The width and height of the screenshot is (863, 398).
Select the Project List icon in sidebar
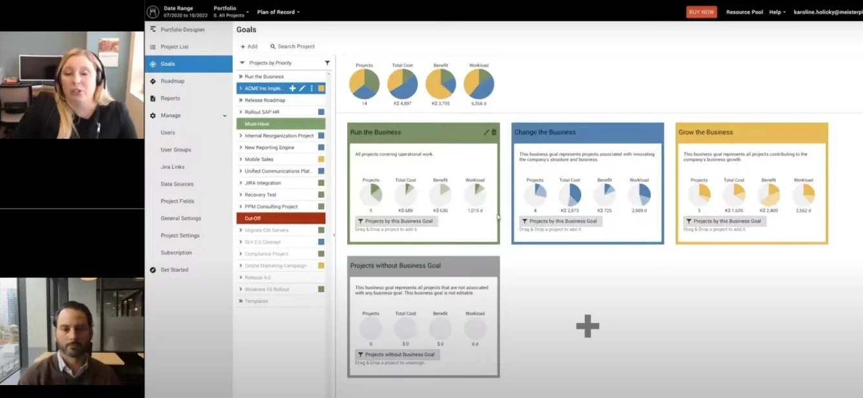click(x=153, y=46)
